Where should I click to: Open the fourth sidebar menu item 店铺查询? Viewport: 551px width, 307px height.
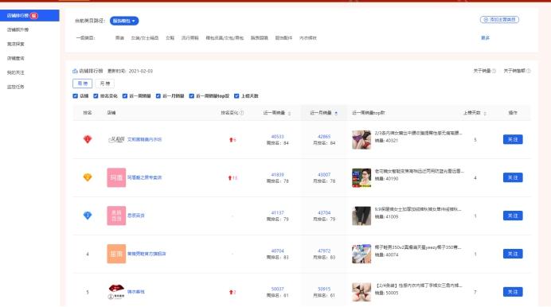point(16,58)
